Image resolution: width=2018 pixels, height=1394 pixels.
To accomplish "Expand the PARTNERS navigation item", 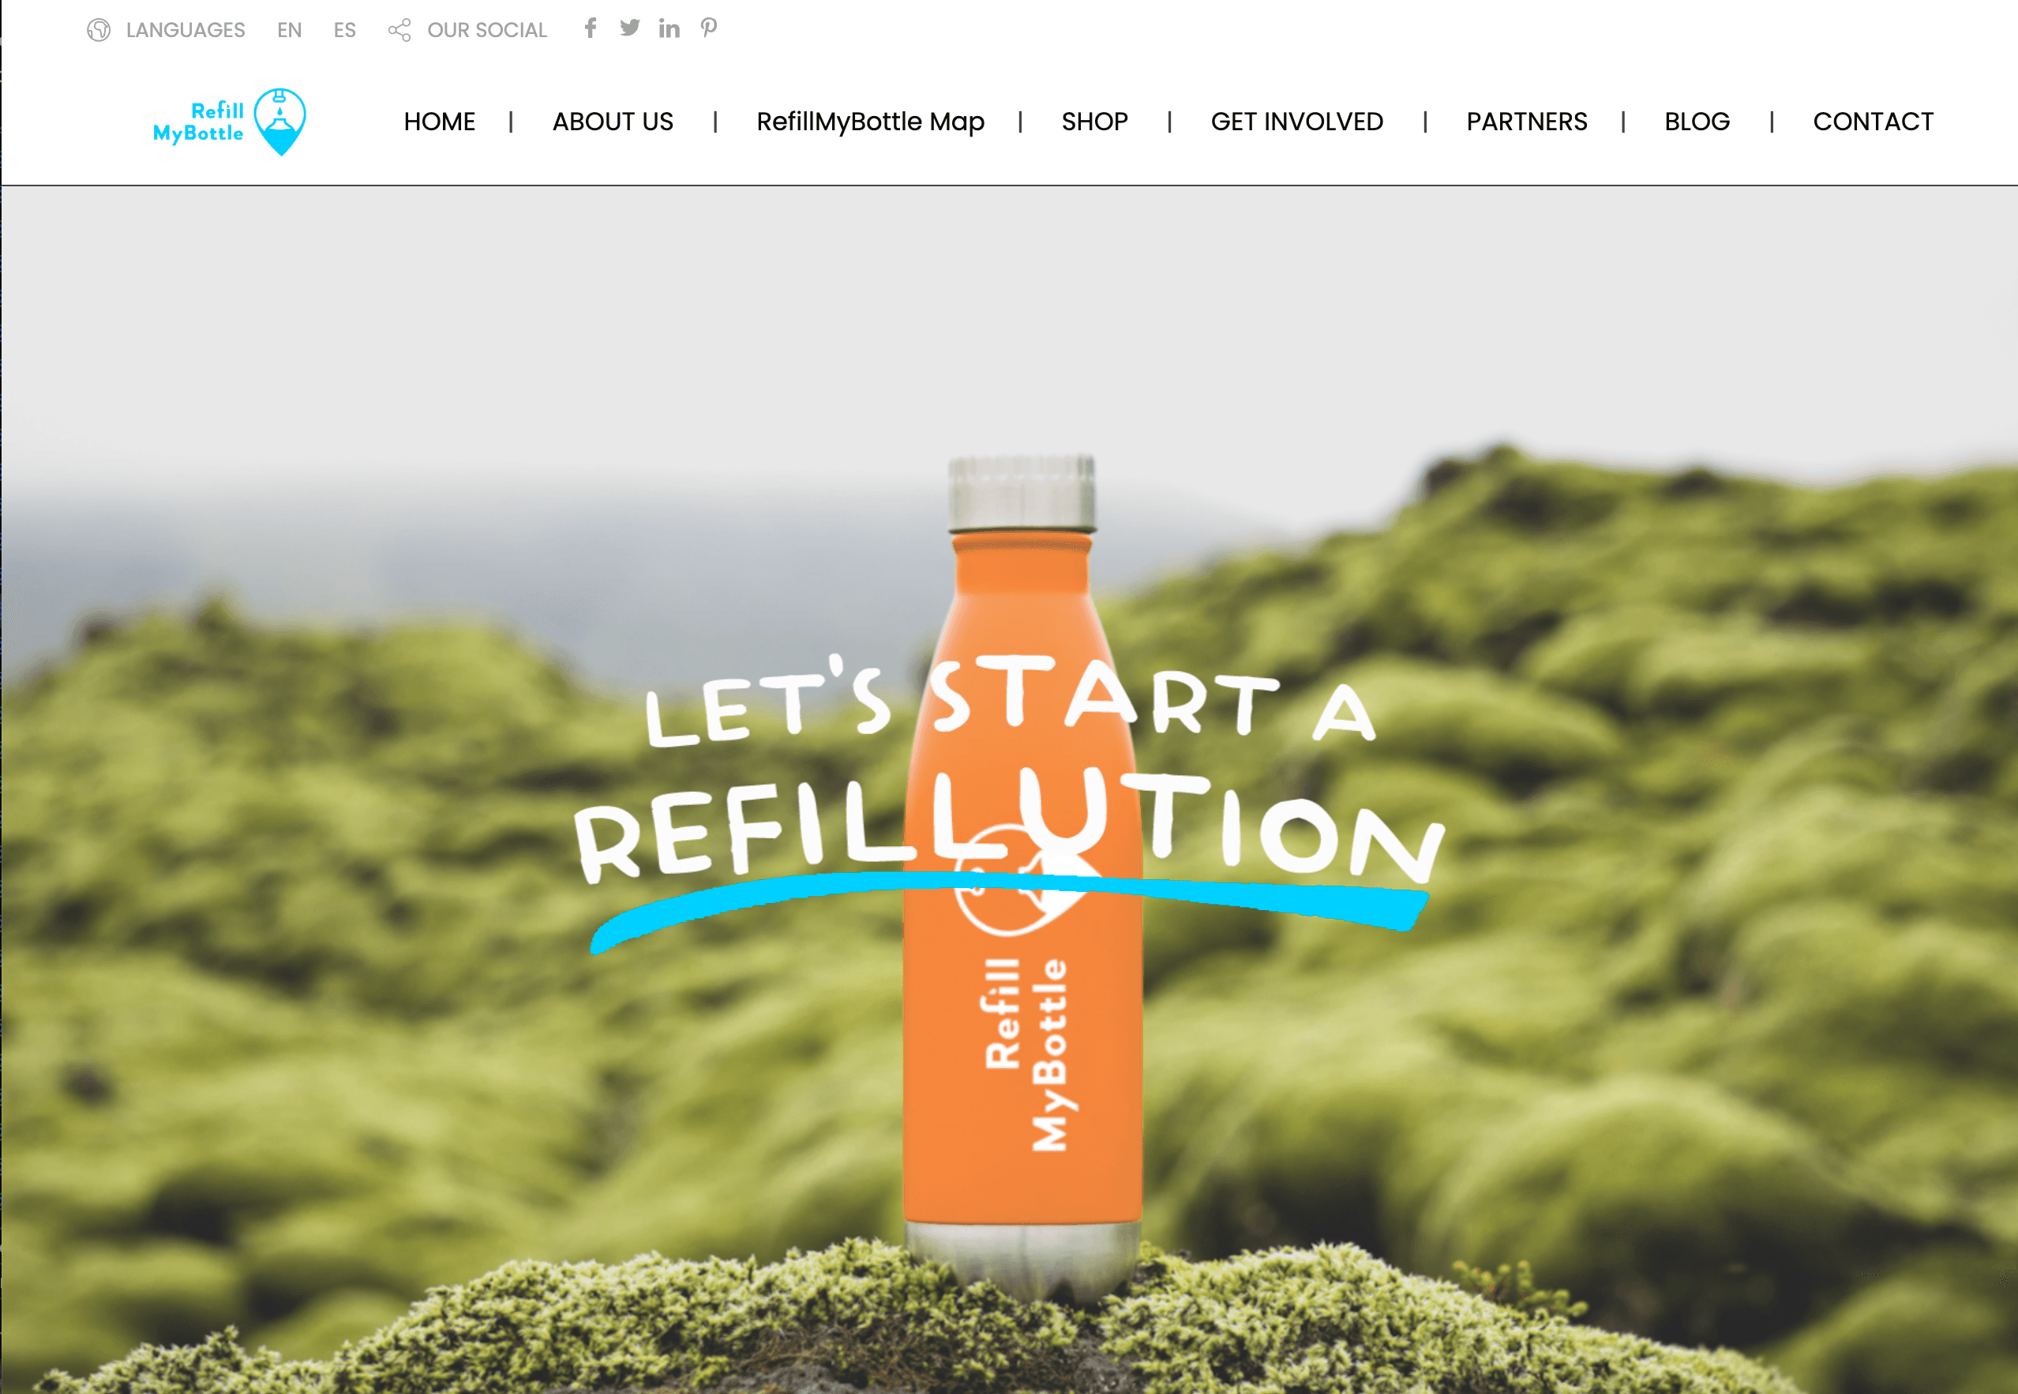I will point(1526,122).
